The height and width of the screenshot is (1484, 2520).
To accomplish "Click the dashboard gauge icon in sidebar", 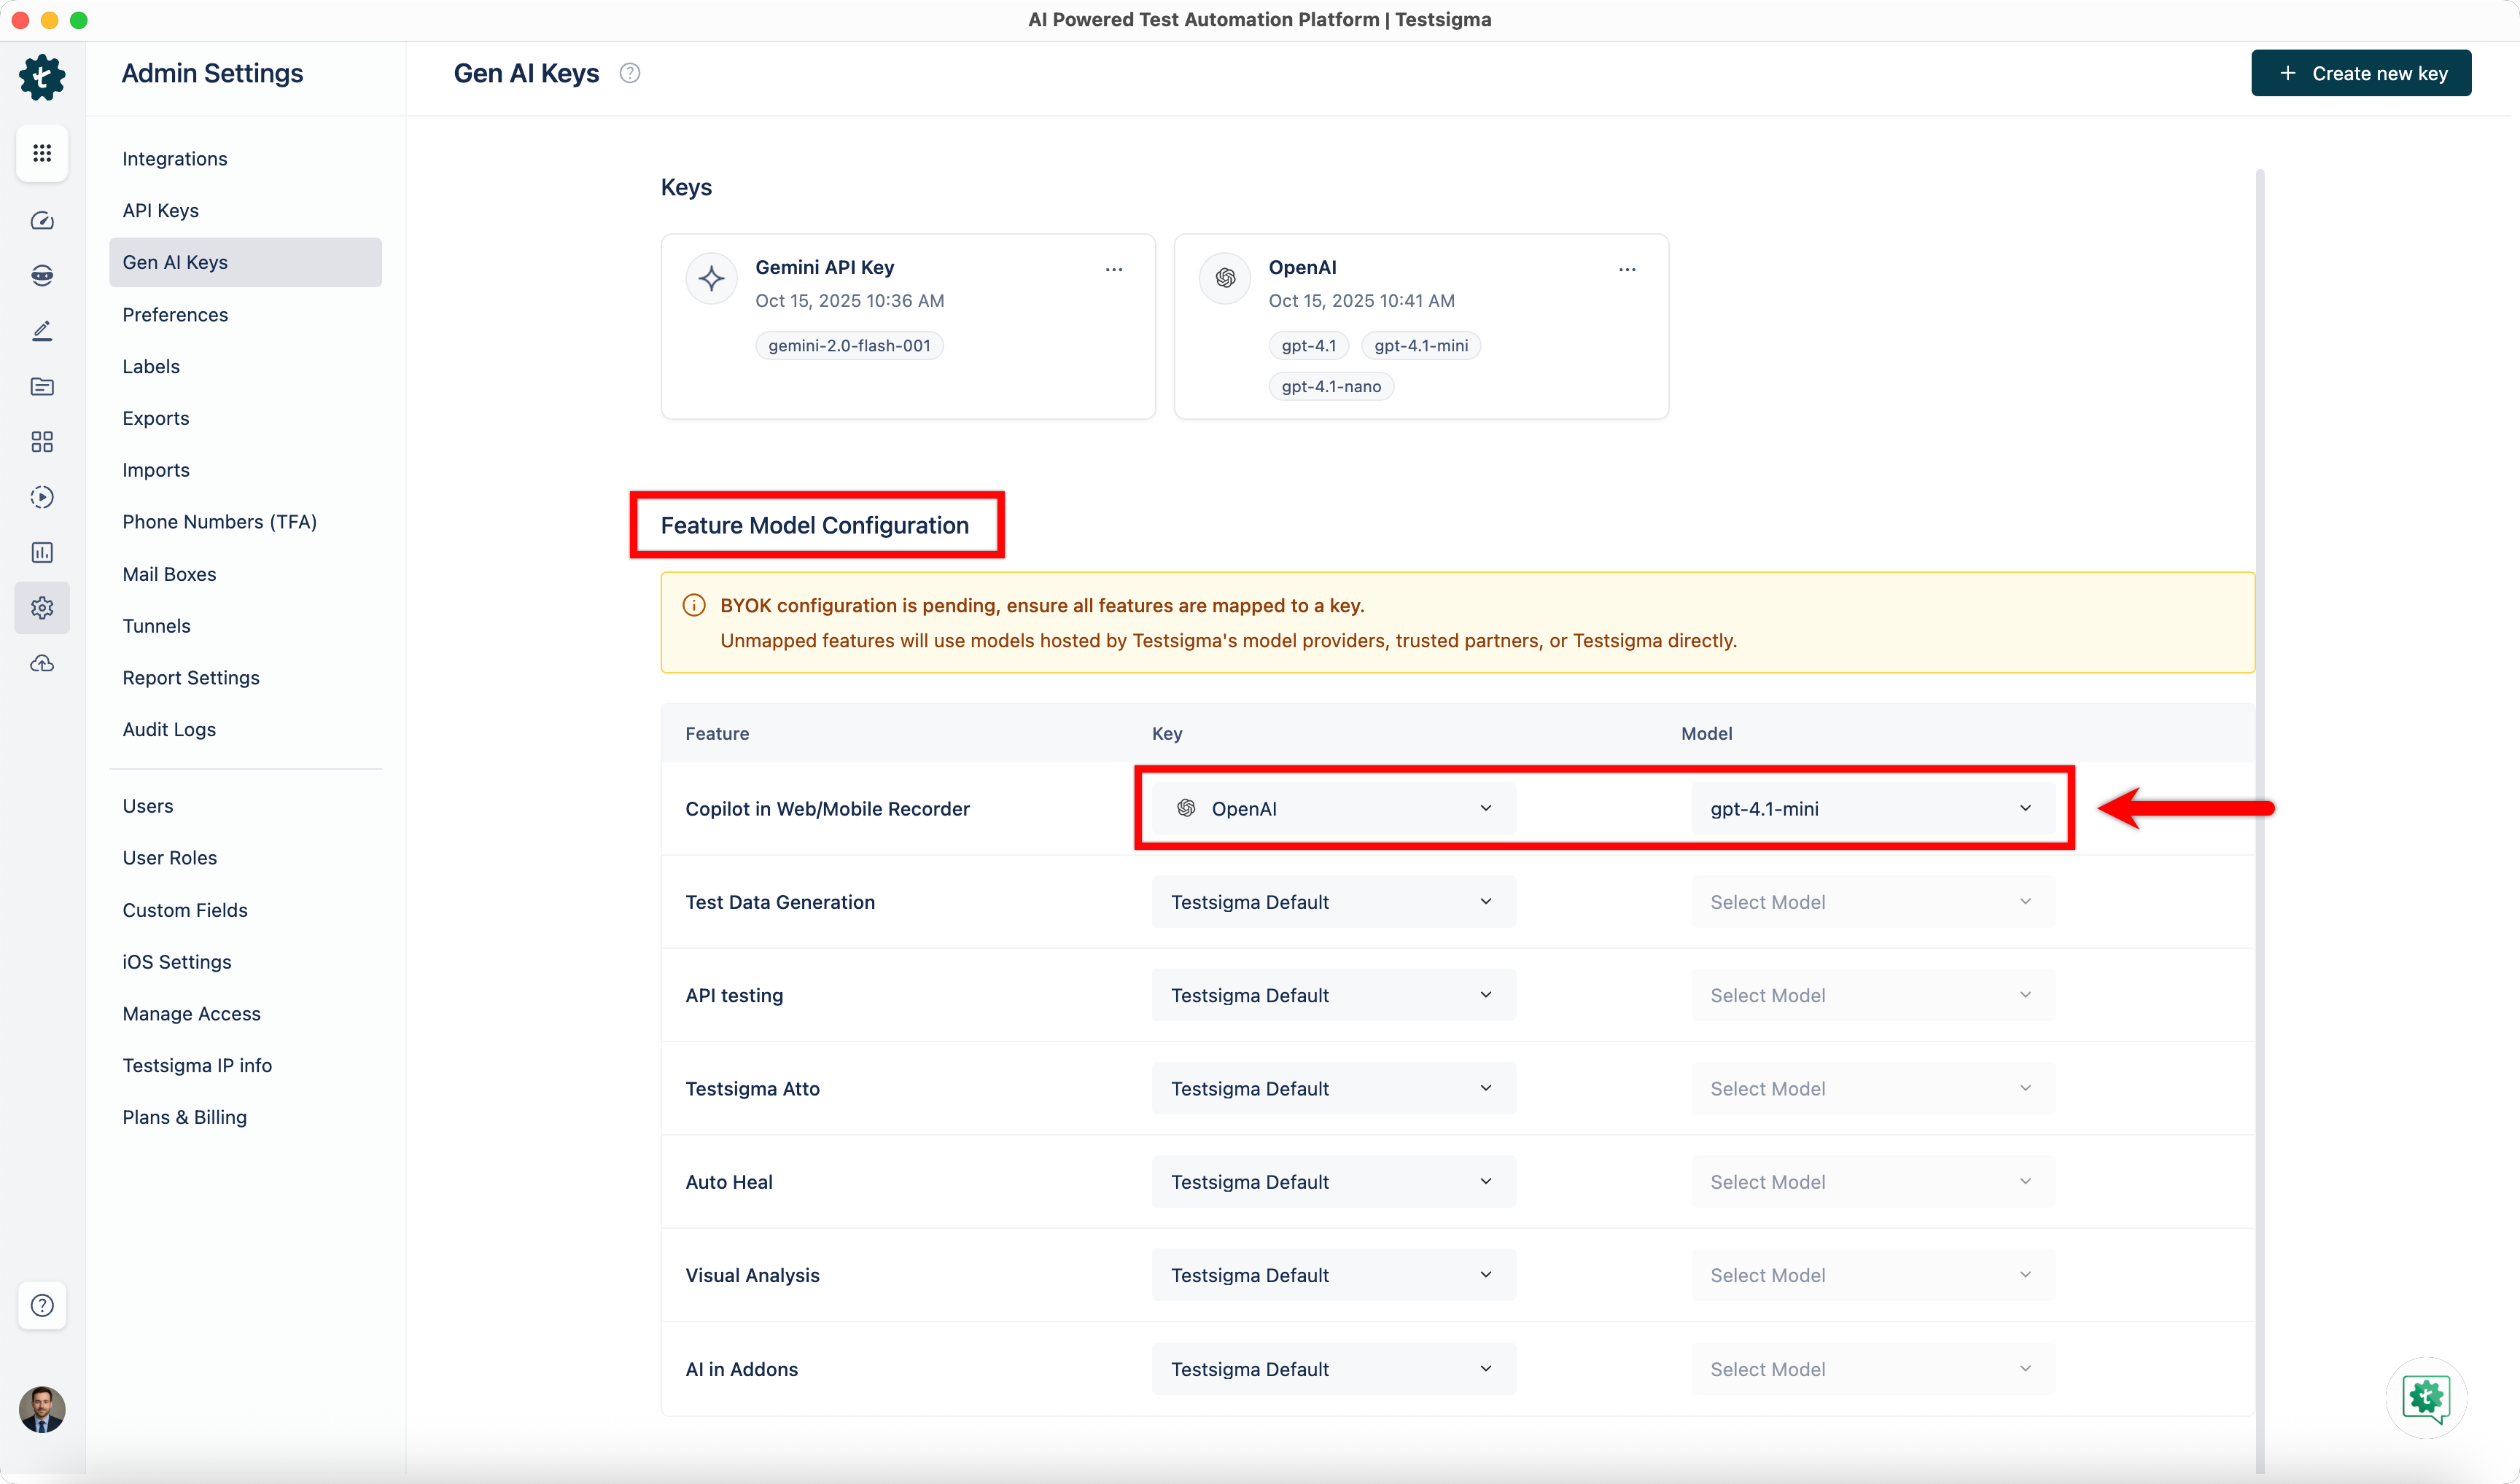I will coord(42,221).
